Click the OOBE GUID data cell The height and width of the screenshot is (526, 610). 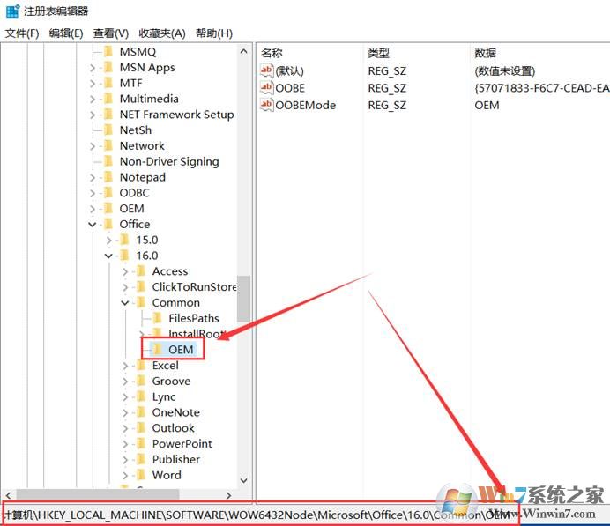(x=542, y=88)
